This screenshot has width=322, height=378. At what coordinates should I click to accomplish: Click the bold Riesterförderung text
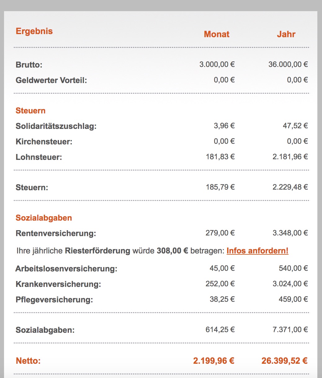(x=97, y=251)
